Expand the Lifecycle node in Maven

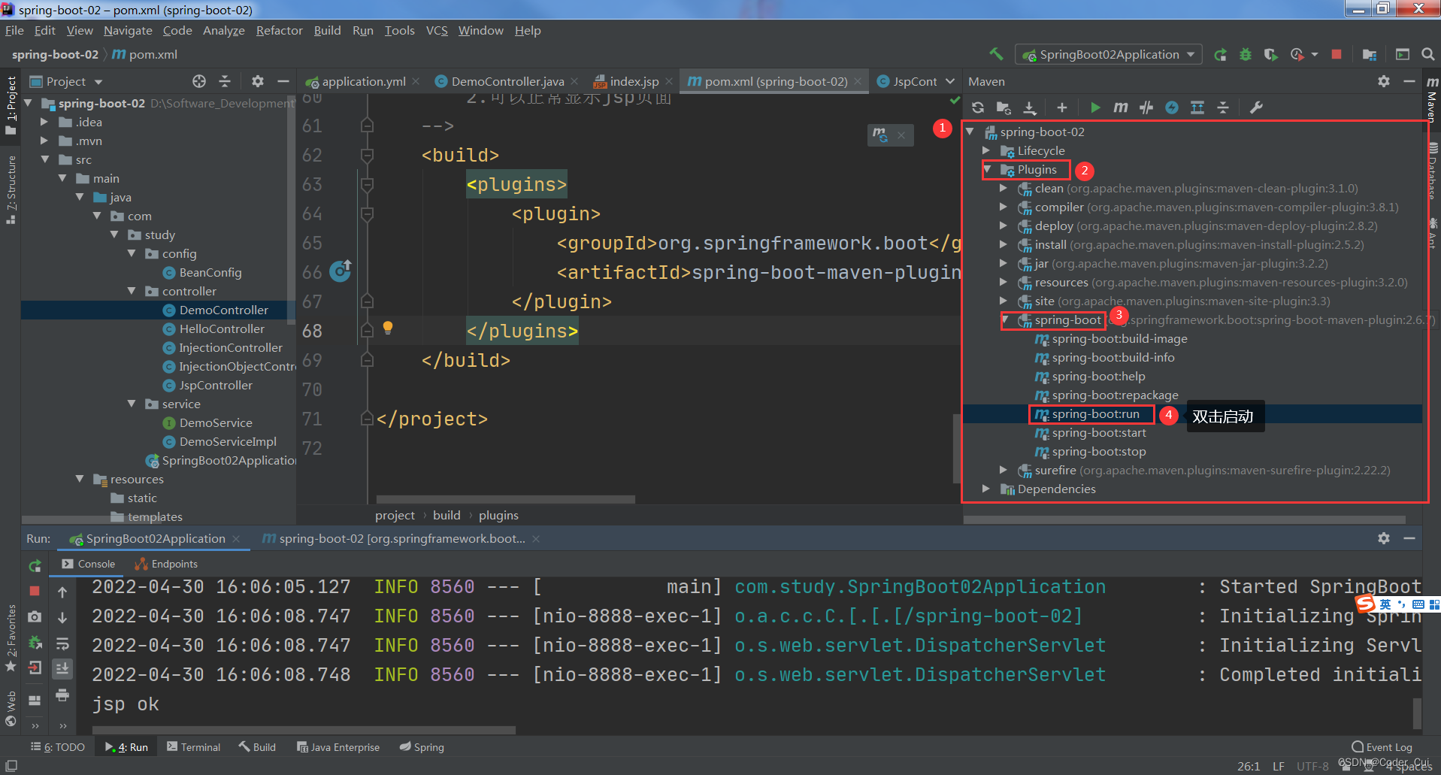pyautogui.click(x=987, y=151)
